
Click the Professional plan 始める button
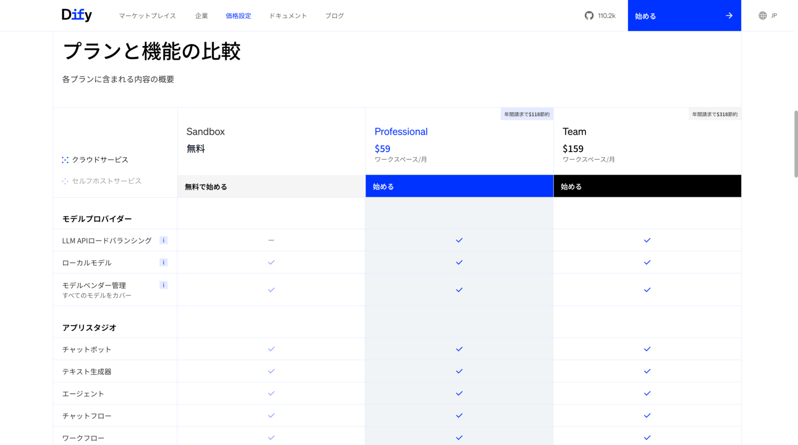click(x=459, y=186)
